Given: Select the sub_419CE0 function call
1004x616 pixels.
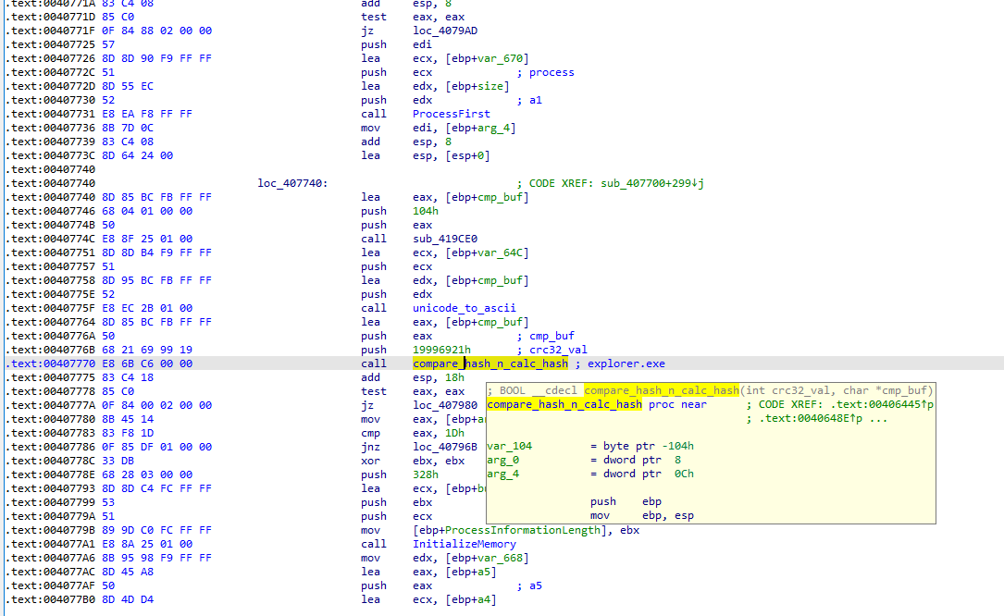Looking at the screenshot, I should coord(445,239).
